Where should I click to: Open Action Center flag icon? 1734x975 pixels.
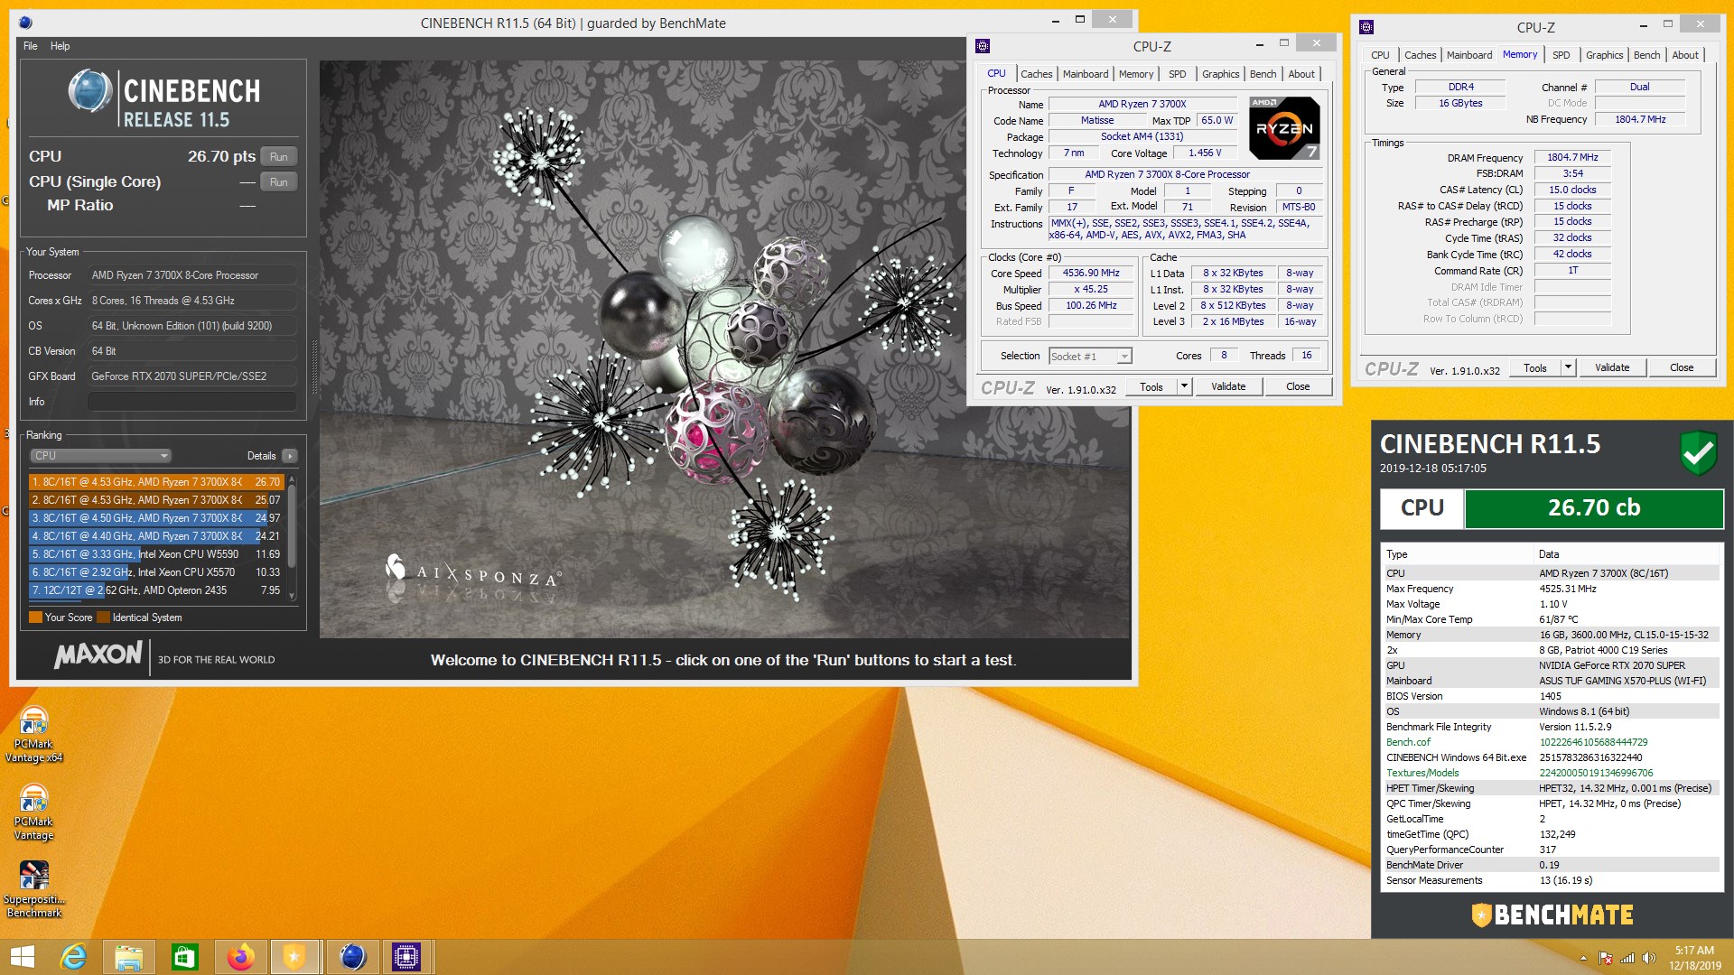(1606, 958)
